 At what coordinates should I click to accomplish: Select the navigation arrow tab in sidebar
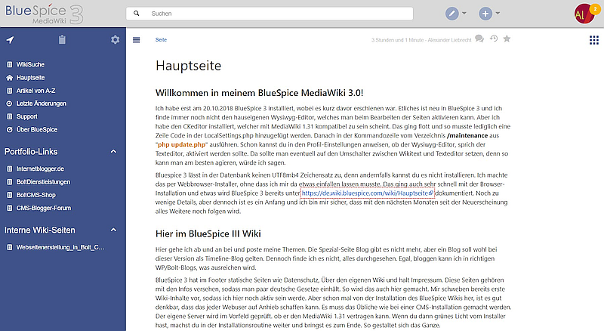(x=10, y=39)
